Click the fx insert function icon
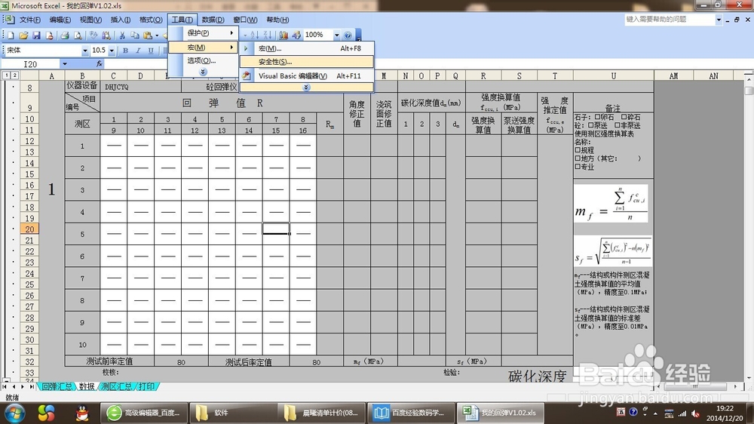Viewport: 754px width, 424px height. [99, 63]
